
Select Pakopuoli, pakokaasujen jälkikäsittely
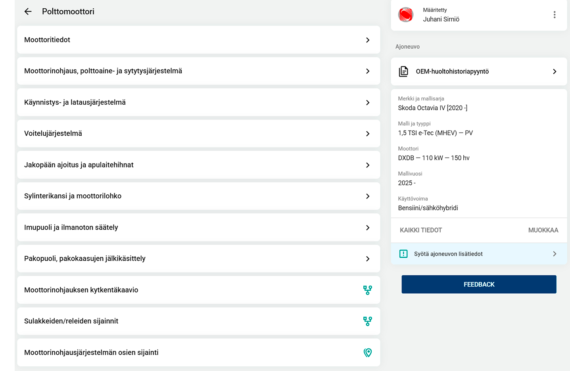pos(199,259)
